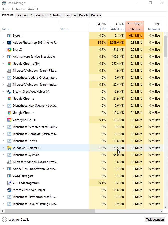168x225 pixels.
Task: Click the Microsoft Windows Search-Indexer icon
Action: (9, 85)
